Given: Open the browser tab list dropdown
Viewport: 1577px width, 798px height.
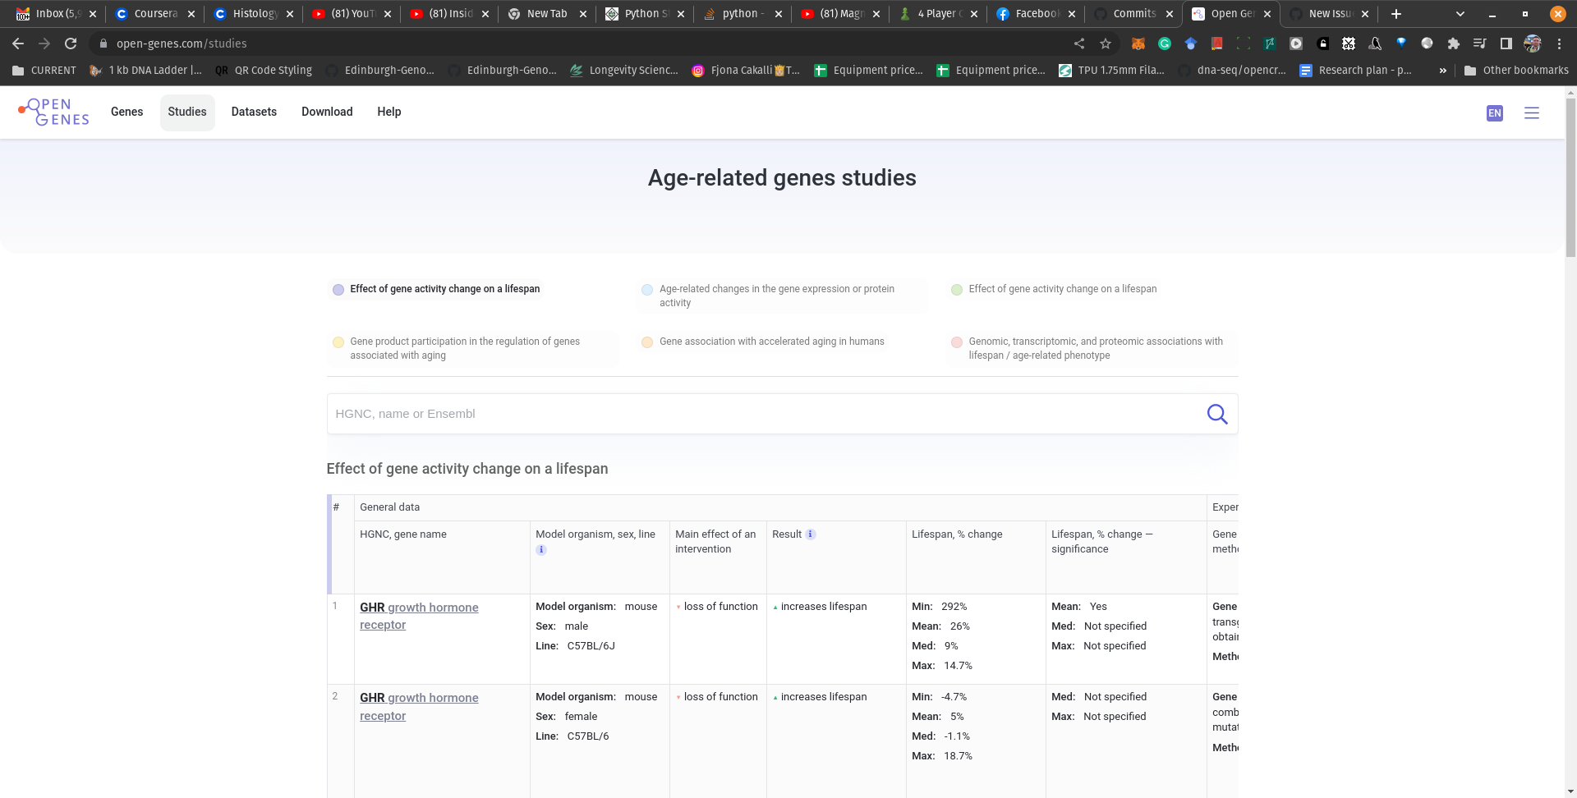Looking at the screenshot, I should coord(1460,13).
